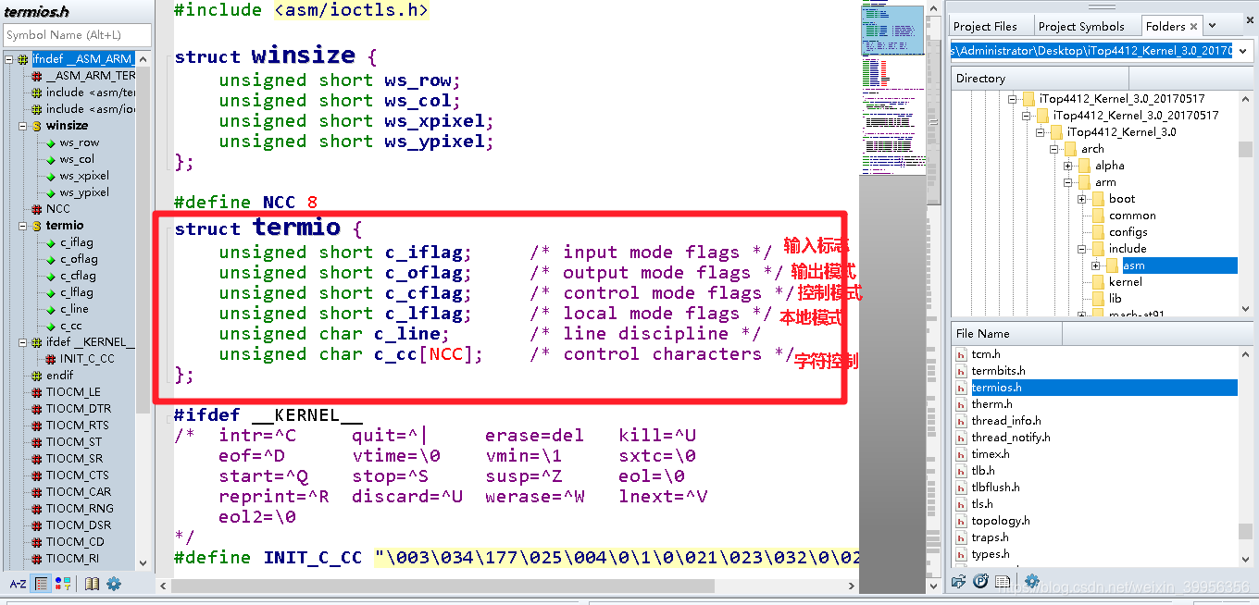Image resolution: width=1259 pixels, height=605 pixels.
Task: Toggle the symbol outline tree view icon
Action: (42, 584)
